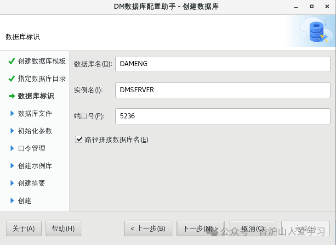The image size is (336, 245).
Task: Open the 关于(A) button
Action: click(x=24, y=228)
